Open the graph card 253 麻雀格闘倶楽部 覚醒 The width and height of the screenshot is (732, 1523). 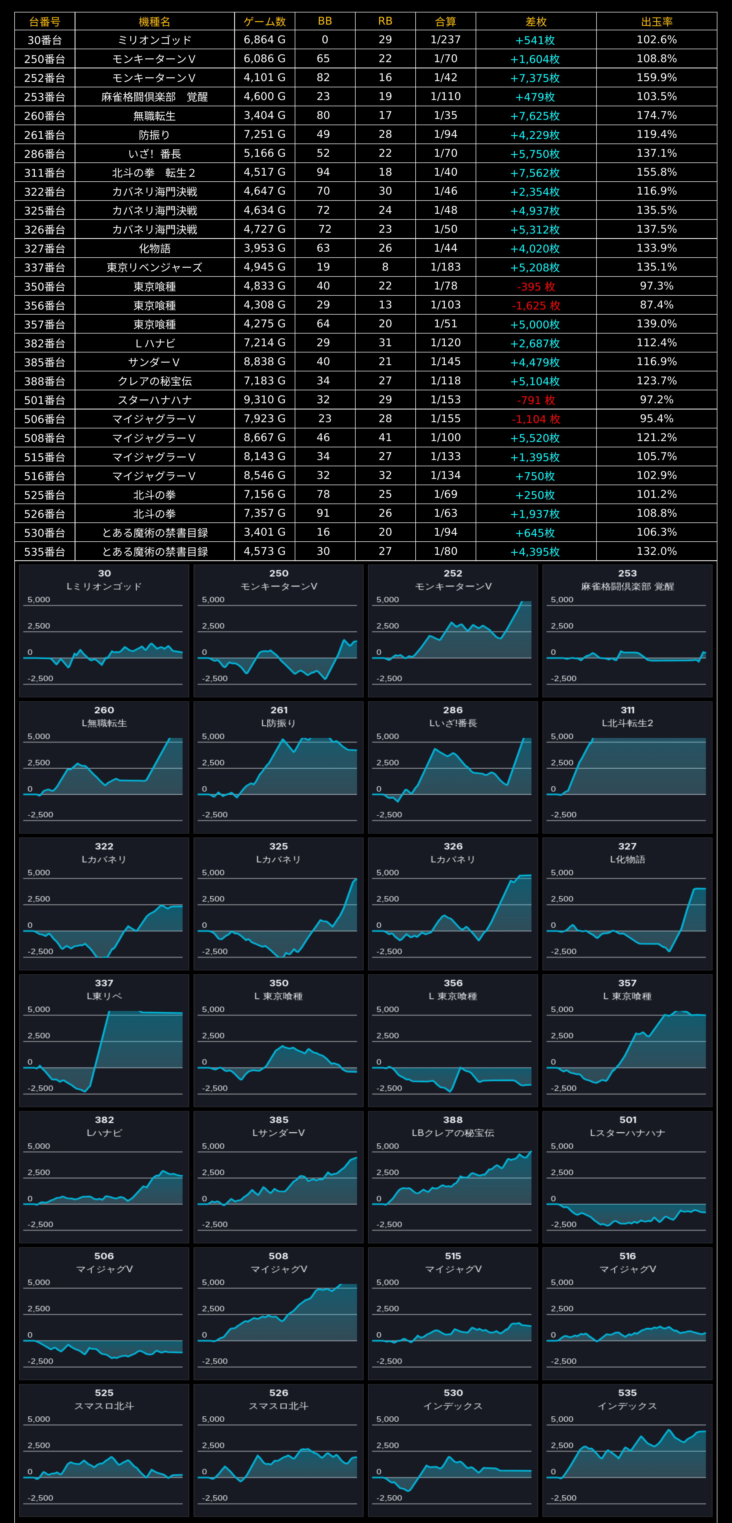click(627, 631)
